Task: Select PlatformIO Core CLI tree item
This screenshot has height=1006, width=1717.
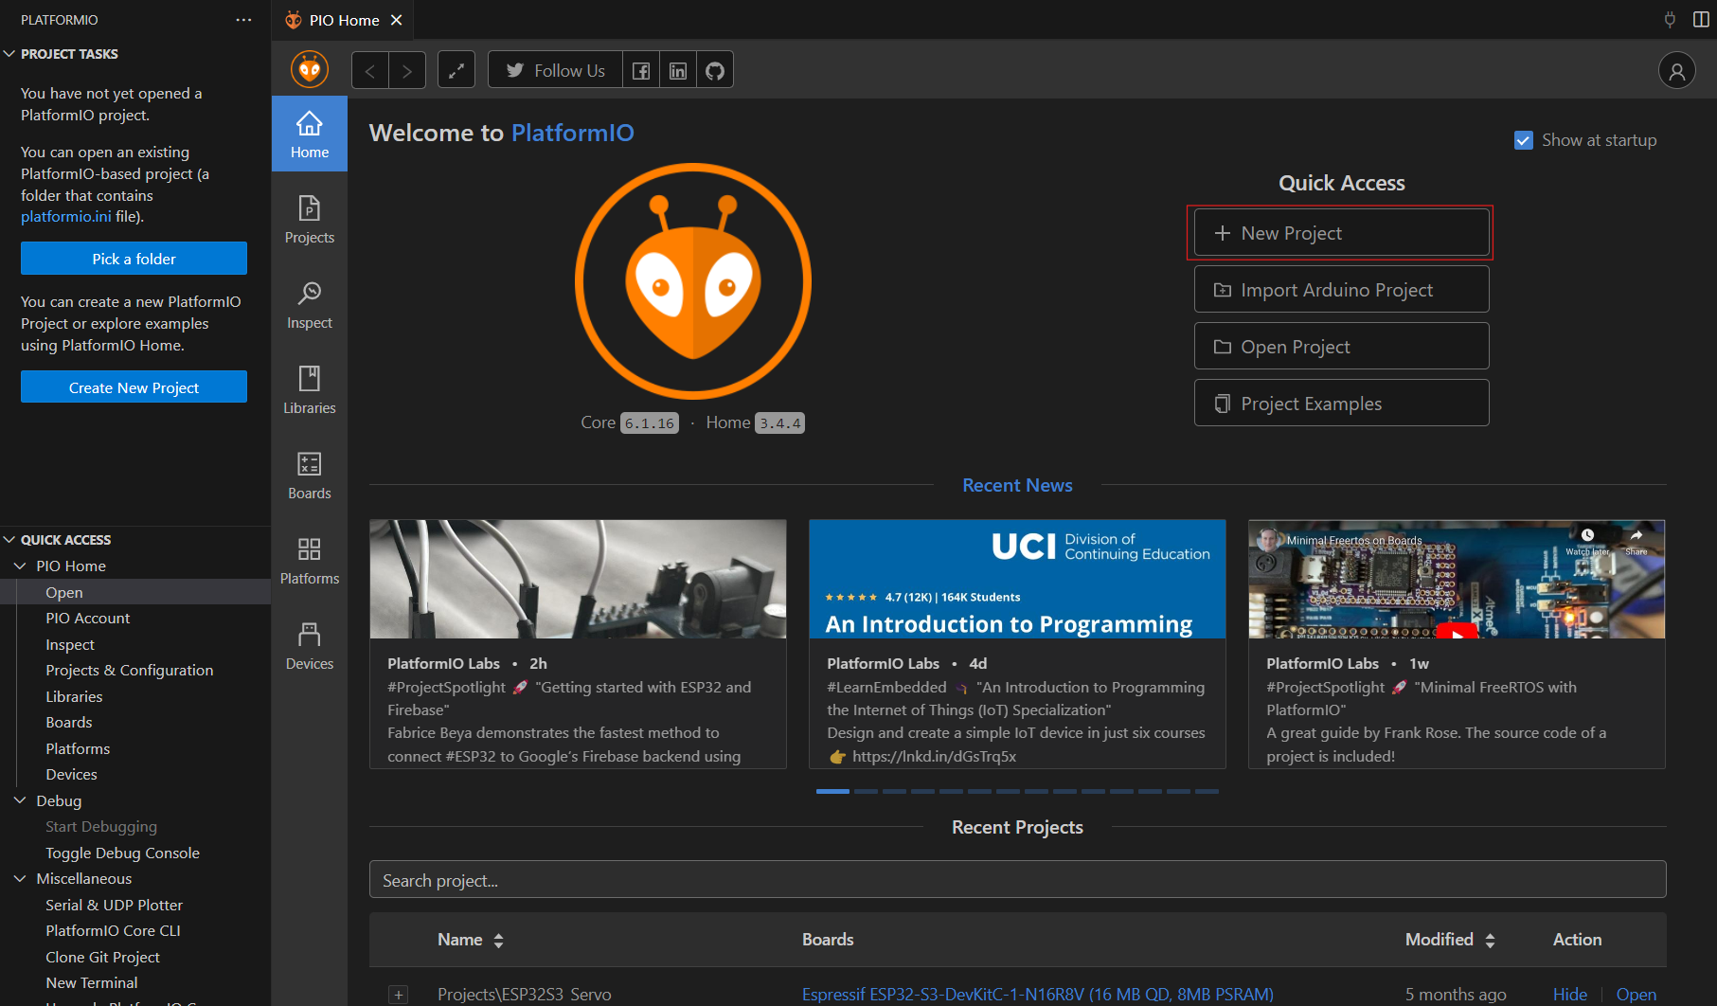Action: (x=135, y=930)
